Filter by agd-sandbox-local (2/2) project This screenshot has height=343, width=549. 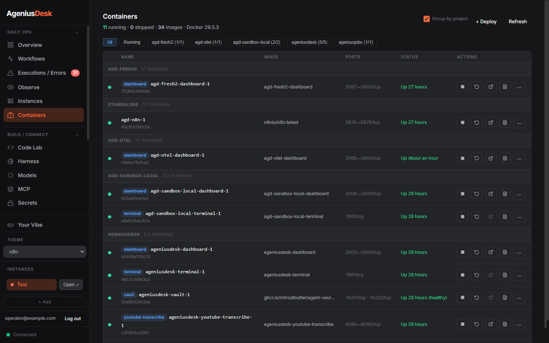pyautogui.click(x=257, y=42)
